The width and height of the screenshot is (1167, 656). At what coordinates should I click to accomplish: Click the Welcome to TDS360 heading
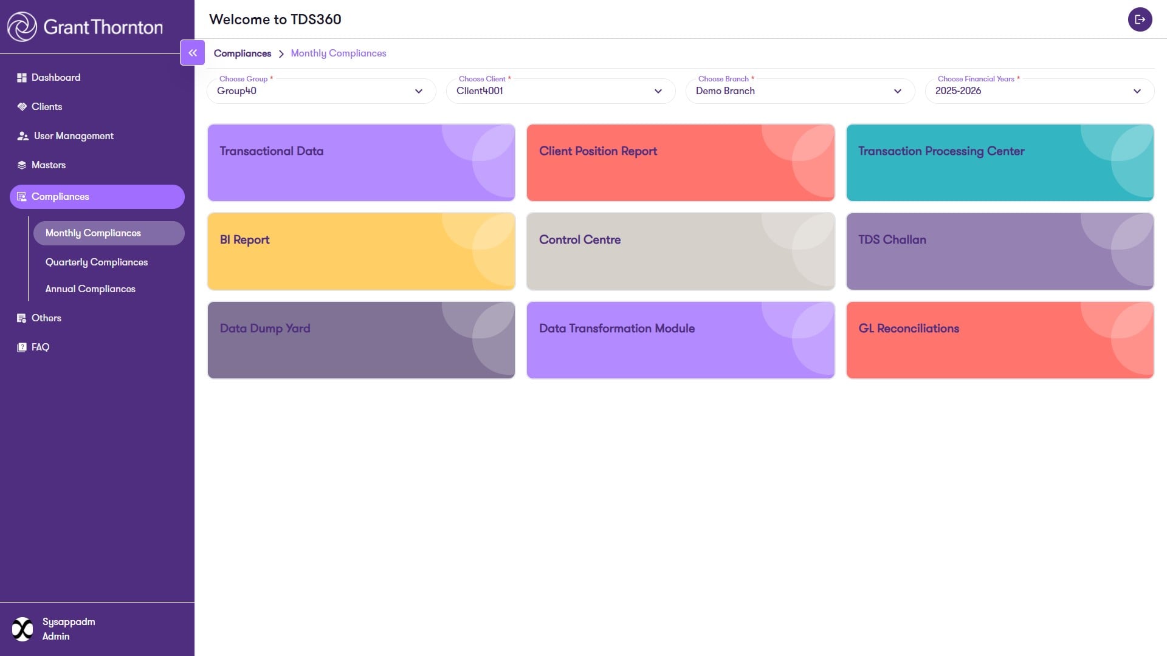275,19
